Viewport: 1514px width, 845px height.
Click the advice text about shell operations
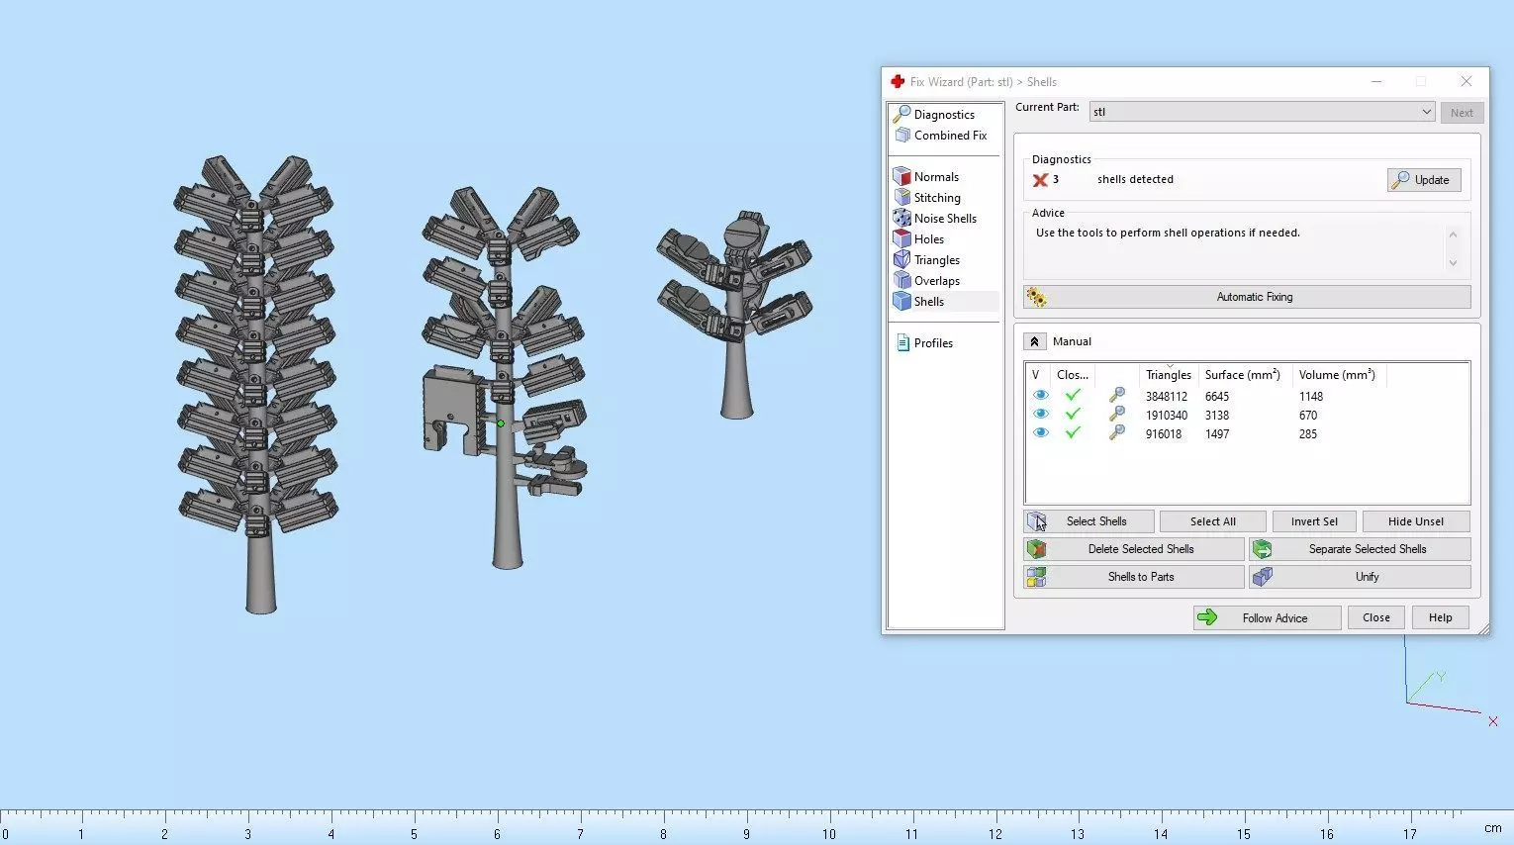pos(1168,234)
